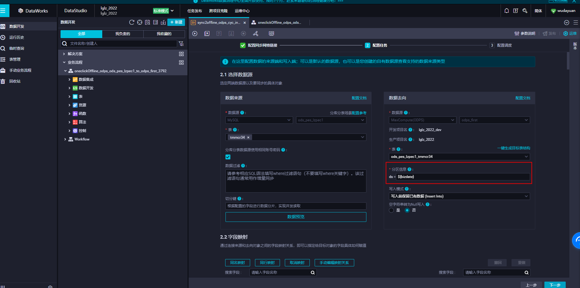
Task: Open notifications bell icon
Action: click(507, 11)
